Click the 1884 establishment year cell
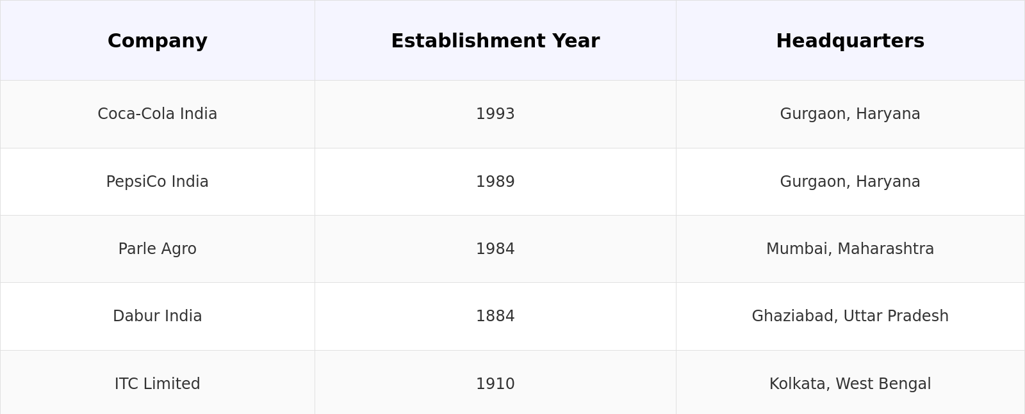This screenshot has height=414, width=1025. 495,316
